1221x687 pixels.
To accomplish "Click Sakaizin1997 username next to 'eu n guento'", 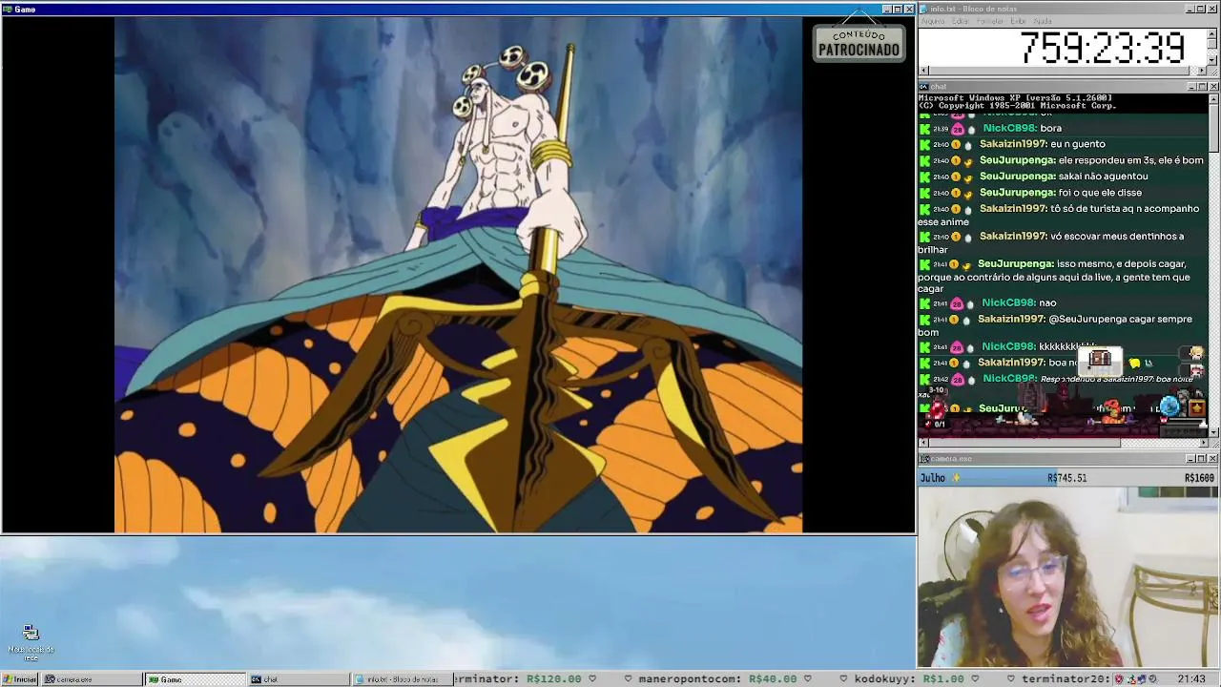I will (1013, 144).
